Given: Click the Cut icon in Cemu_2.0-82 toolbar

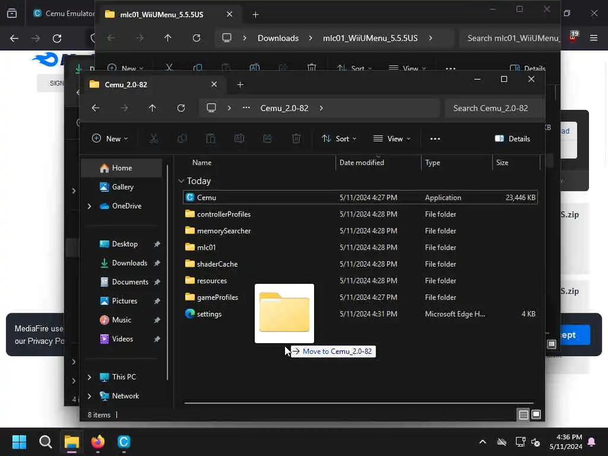Looking at the screenshot, I should [154, 138].
